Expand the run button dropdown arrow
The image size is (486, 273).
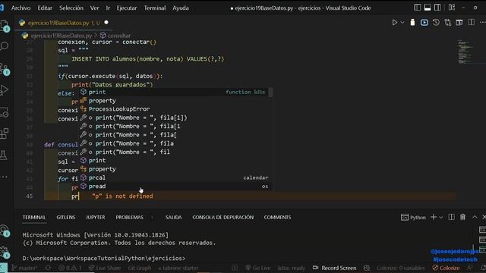pyautogui.click(x=402, y=23)
